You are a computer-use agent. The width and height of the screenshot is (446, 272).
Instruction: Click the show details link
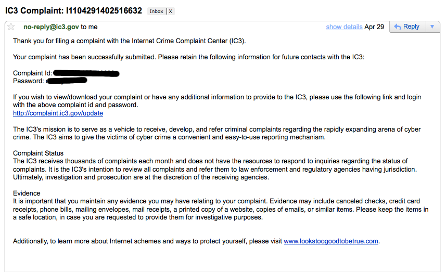tap(344, 27)
